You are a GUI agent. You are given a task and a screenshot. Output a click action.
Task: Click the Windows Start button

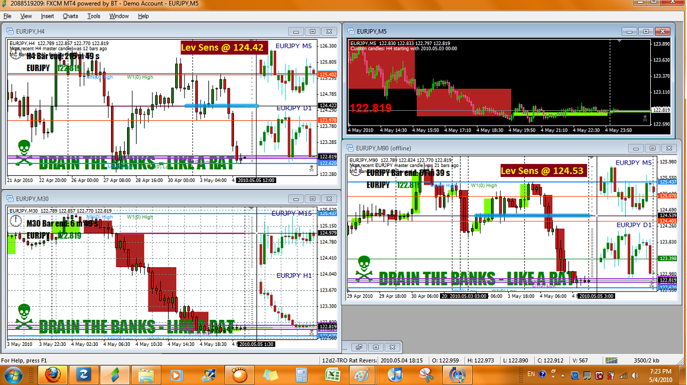click(x=13, y=376)
